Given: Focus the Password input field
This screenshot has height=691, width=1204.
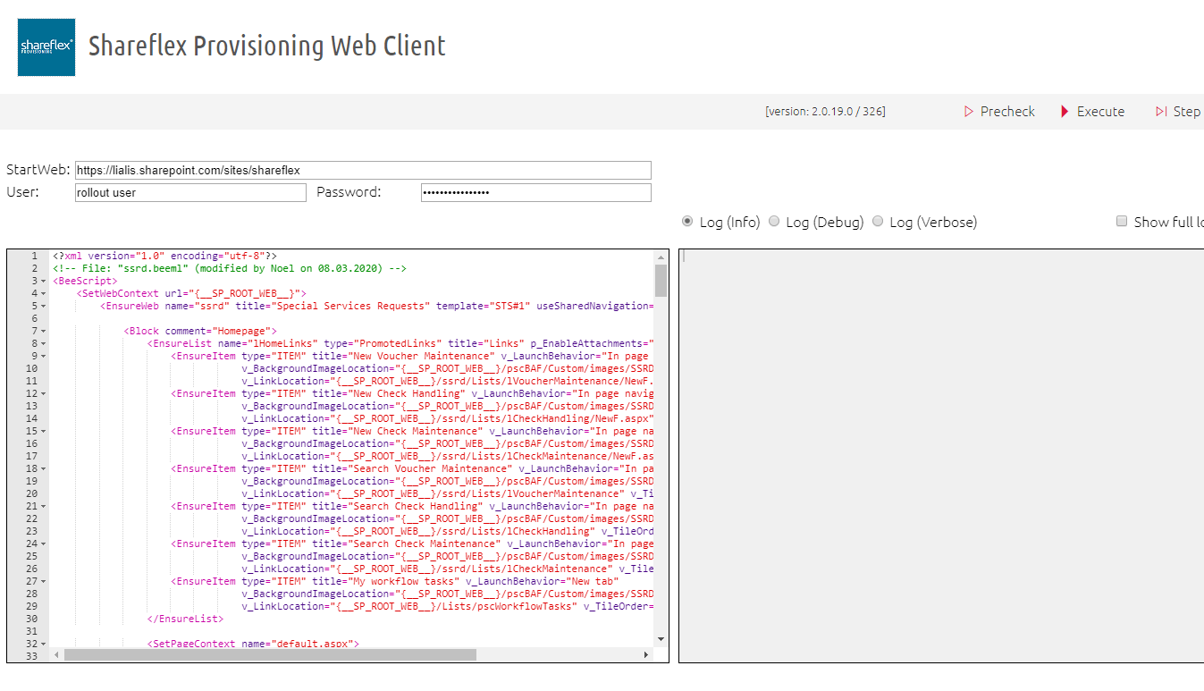Looking at the screenshot, I should (536, 192).
